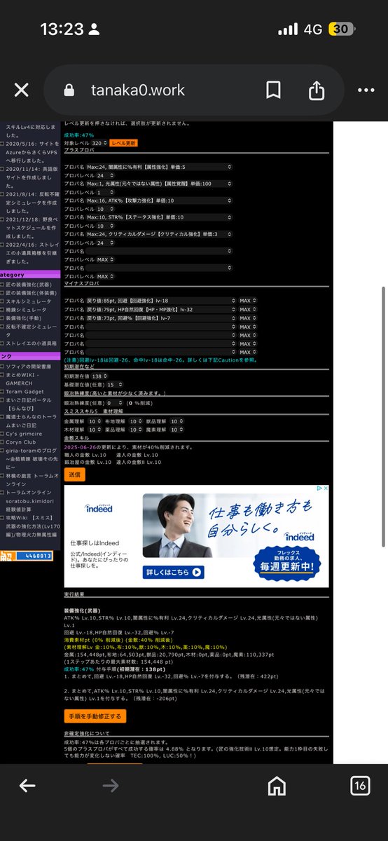Open MAX dropdown beside 回避 lv-18 row

click(x=248, y=301)
